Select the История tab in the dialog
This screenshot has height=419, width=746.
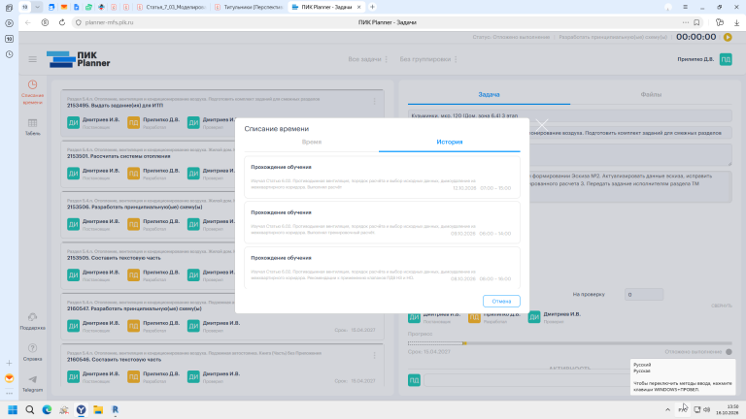tap(449, 142)
